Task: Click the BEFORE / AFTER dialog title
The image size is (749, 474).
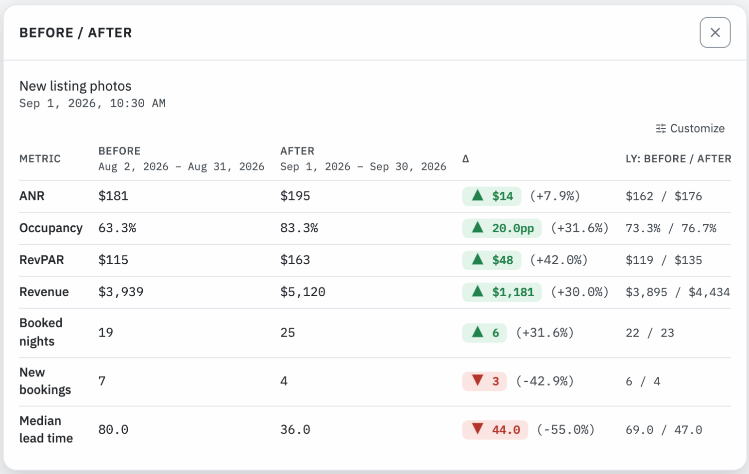Action: [76, 33]
